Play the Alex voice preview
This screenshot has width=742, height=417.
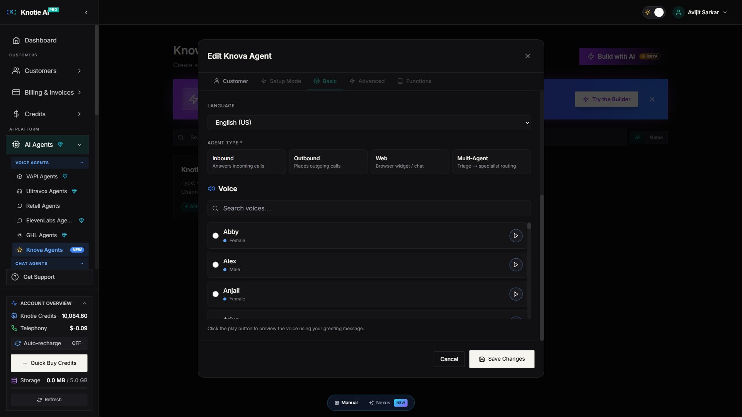(516, 265)
